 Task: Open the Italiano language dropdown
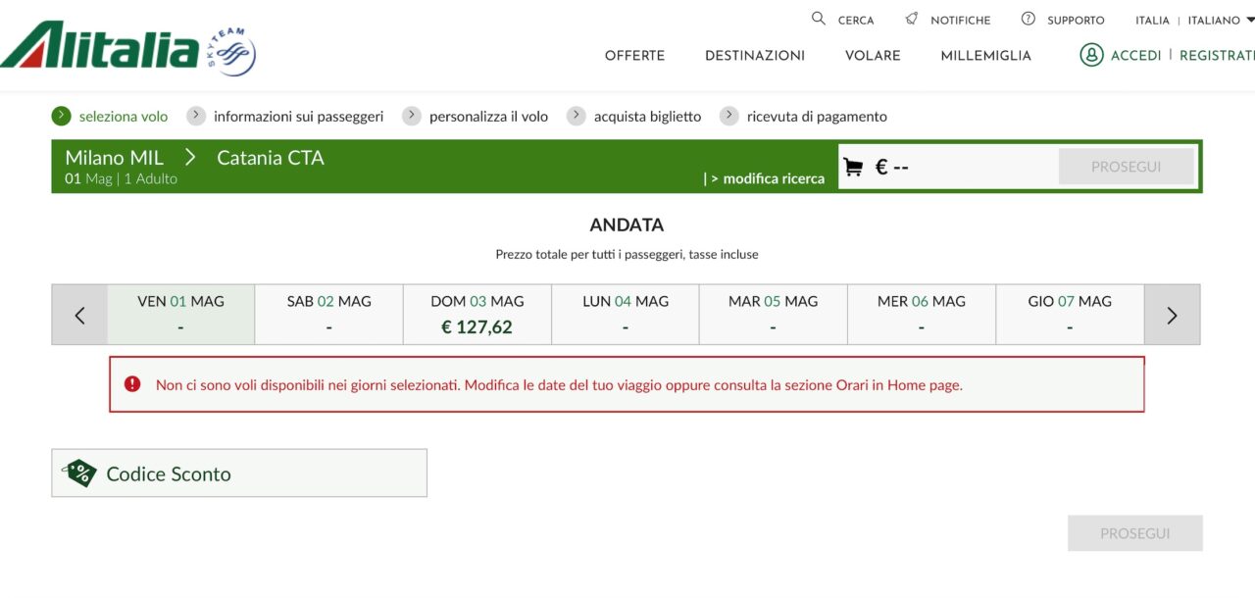[1221, 20]
